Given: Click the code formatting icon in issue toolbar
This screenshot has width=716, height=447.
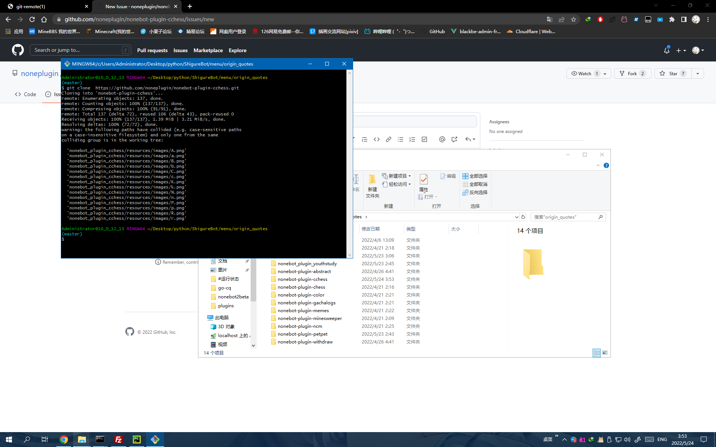Looking at the screenshot, I should tap(376, 139).
